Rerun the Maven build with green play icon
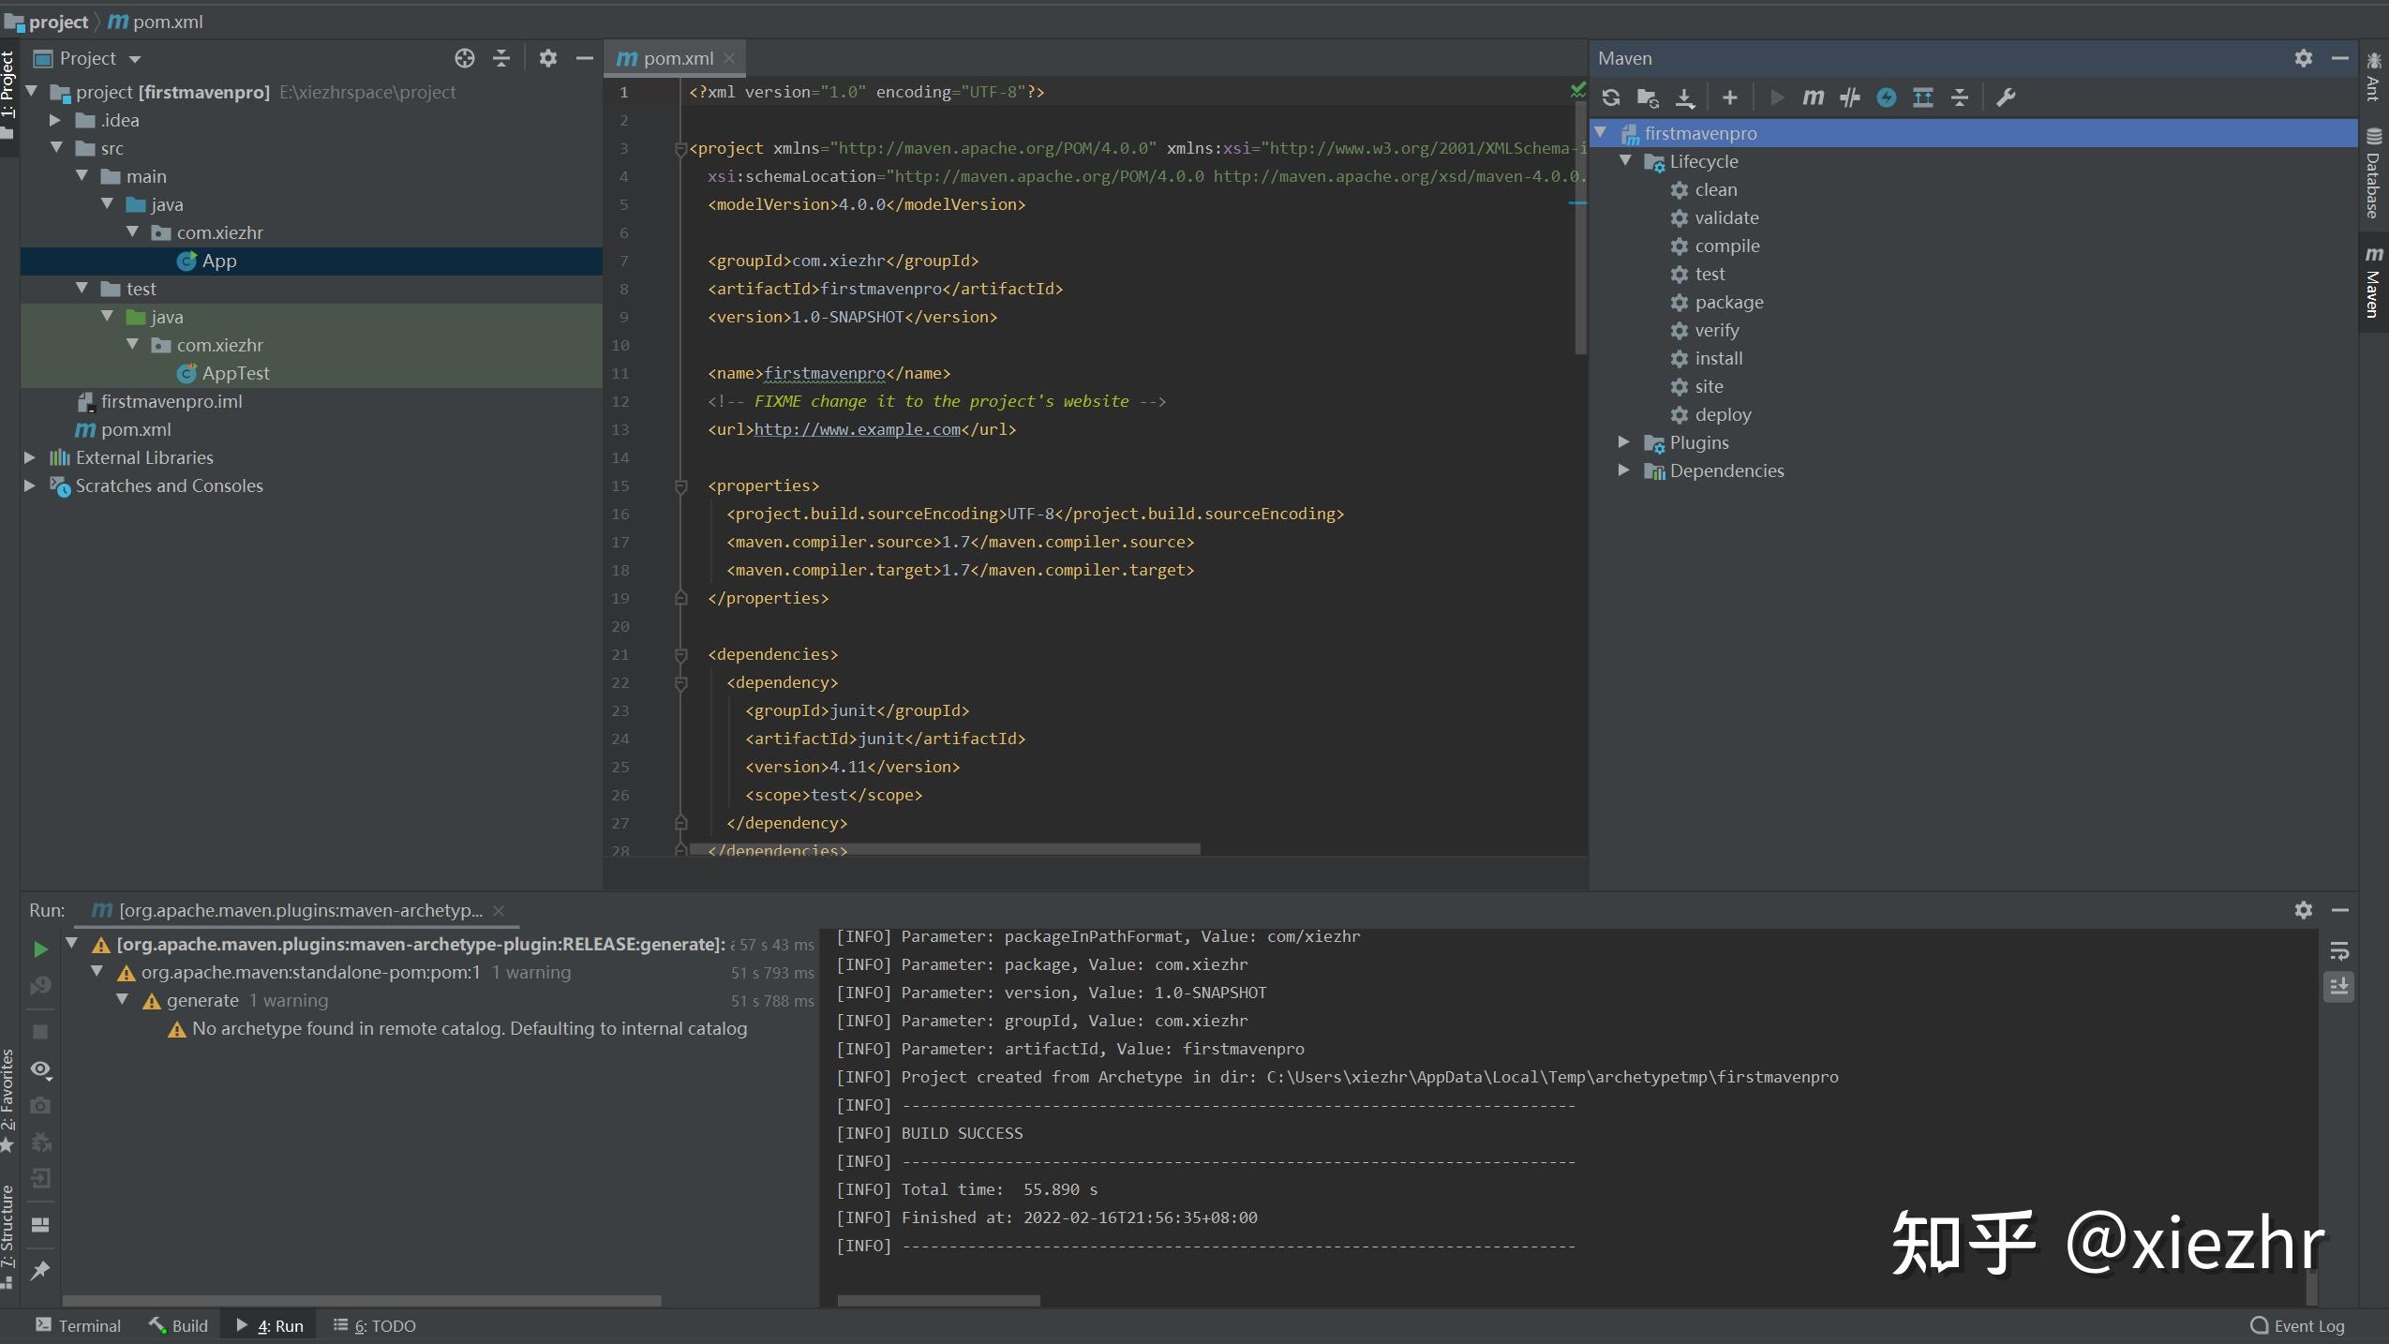This screenshot has height=1344, width=2389. pos(39,948)
